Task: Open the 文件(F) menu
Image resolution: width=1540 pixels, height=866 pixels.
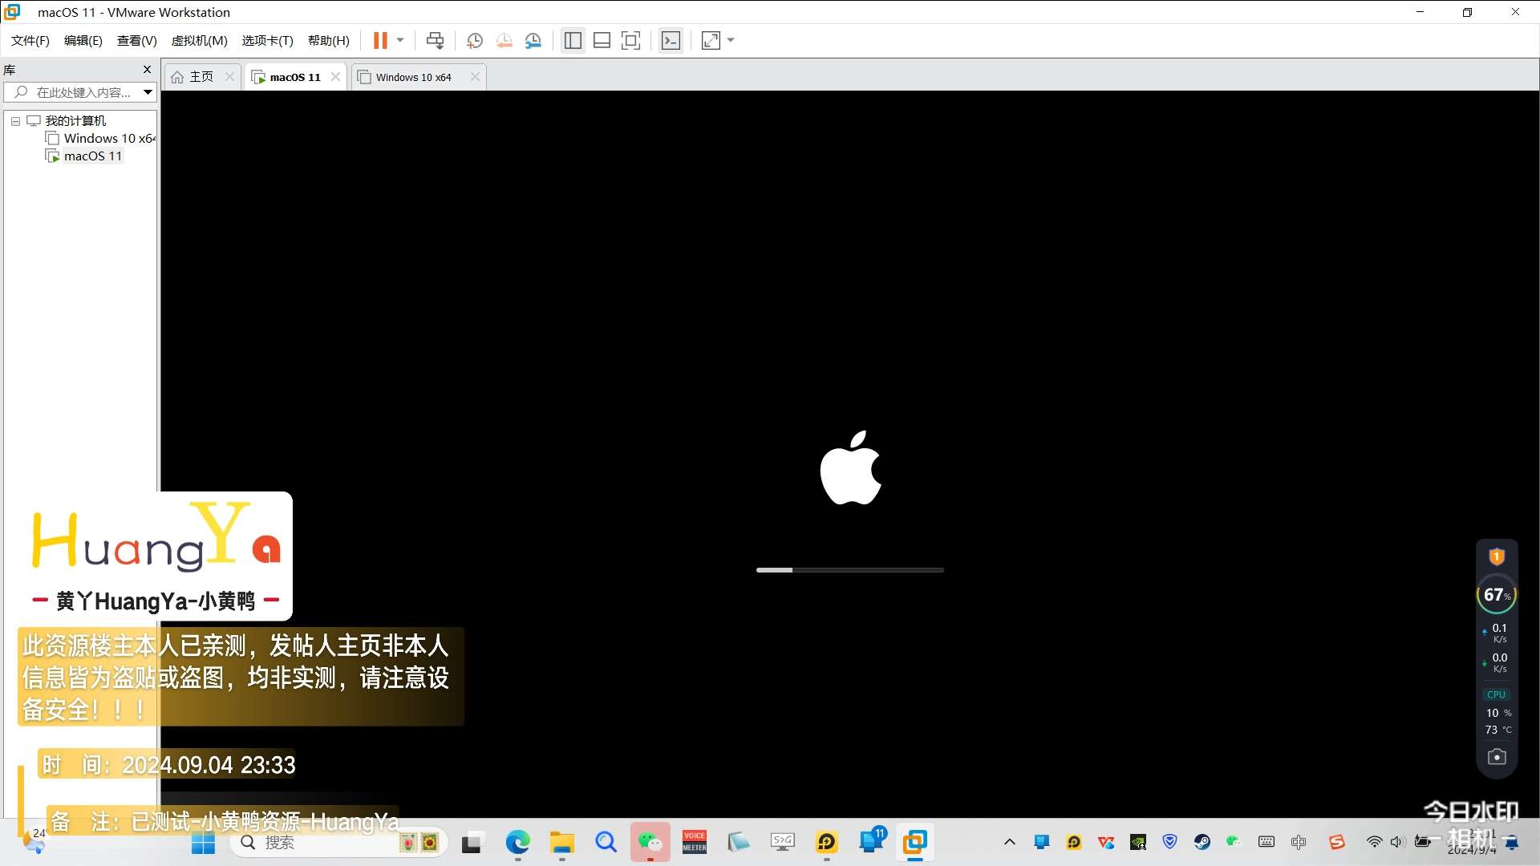Action: (30, 41)
